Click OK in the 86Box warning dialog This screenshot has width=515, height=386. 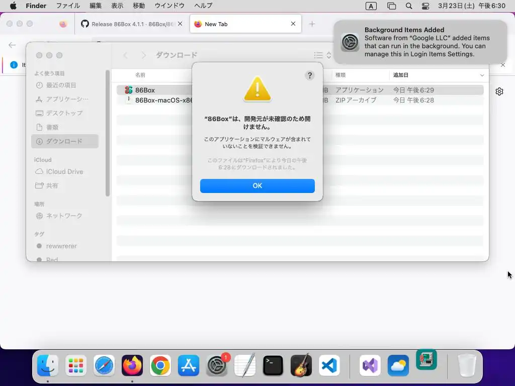point(257,186)
